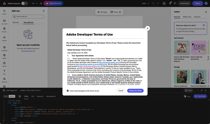Open Your stuff folder icon

point(4,21)
